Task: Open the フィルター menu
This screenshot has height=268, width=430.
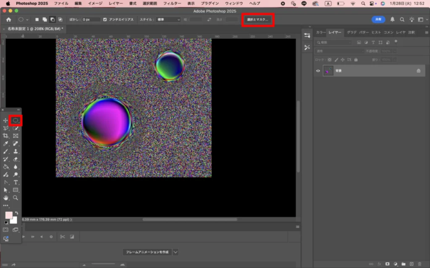Action: click(172, 3)
